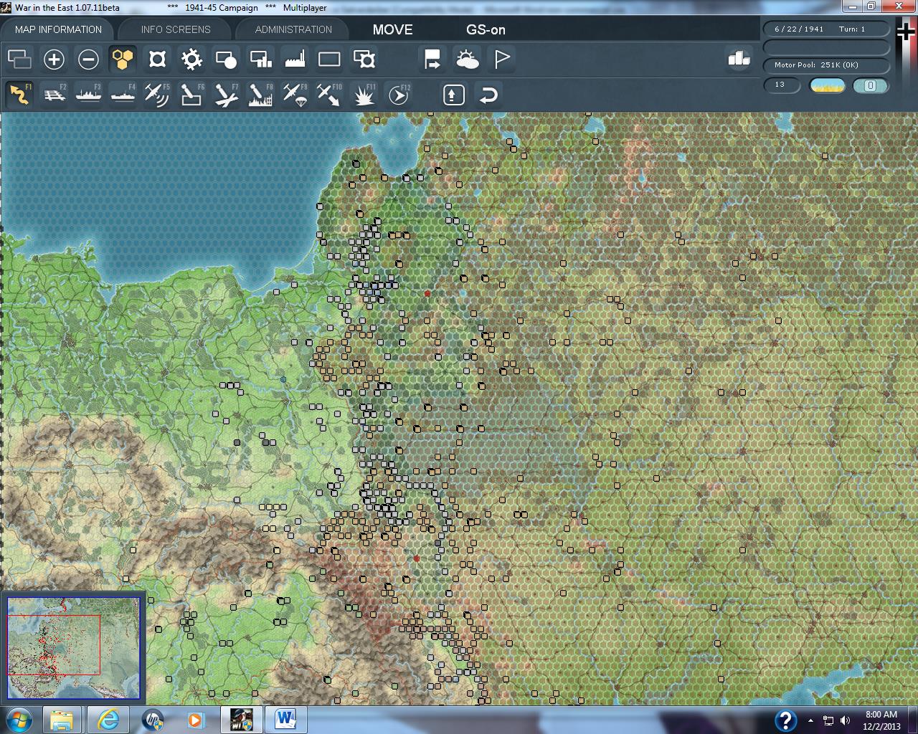Click the boxed up-arrow icon
The width and height of the screenshot is (918, 734).
[453, 95]
